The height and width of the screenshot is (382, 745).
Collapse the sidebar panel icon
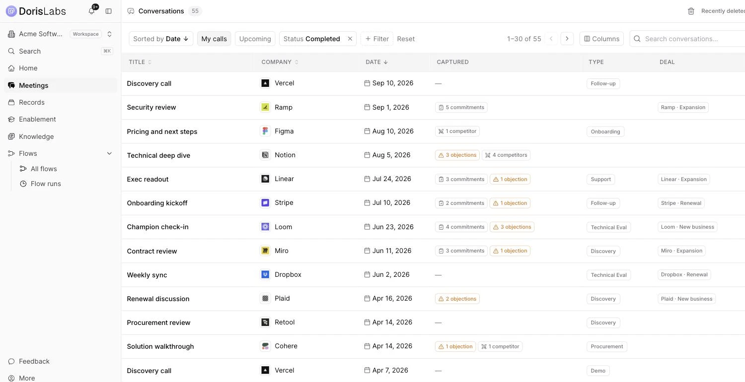tap(109, 11)
